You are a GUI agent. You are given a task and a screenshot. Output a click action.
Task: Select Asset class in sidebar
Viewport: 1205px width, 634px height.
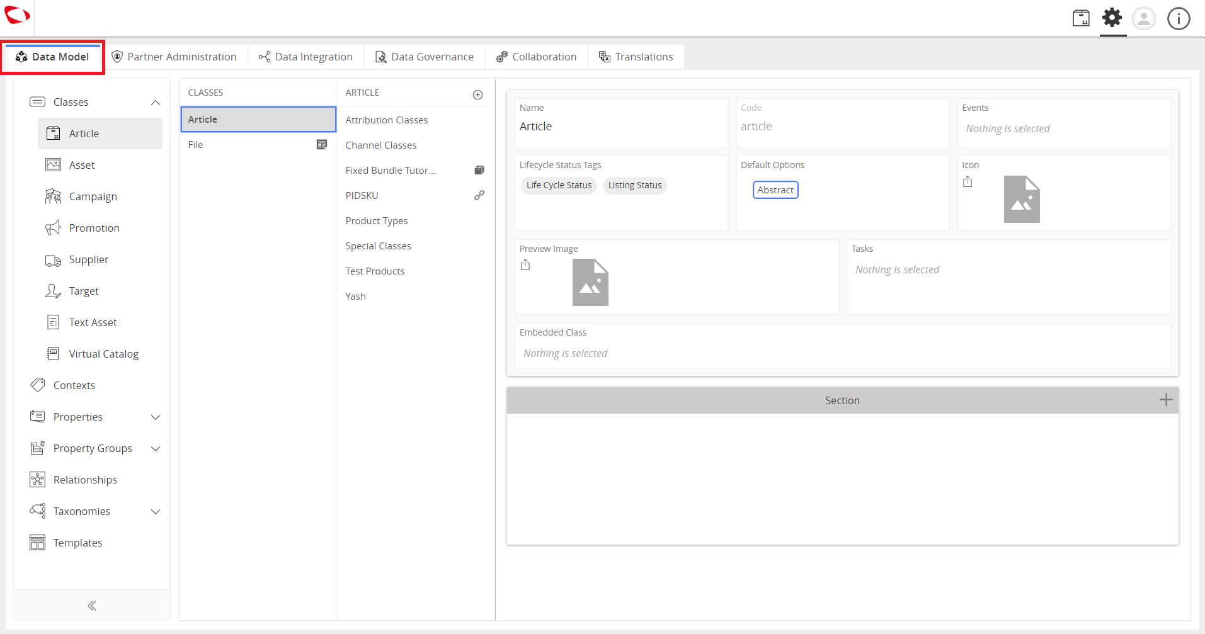[100, 165]
